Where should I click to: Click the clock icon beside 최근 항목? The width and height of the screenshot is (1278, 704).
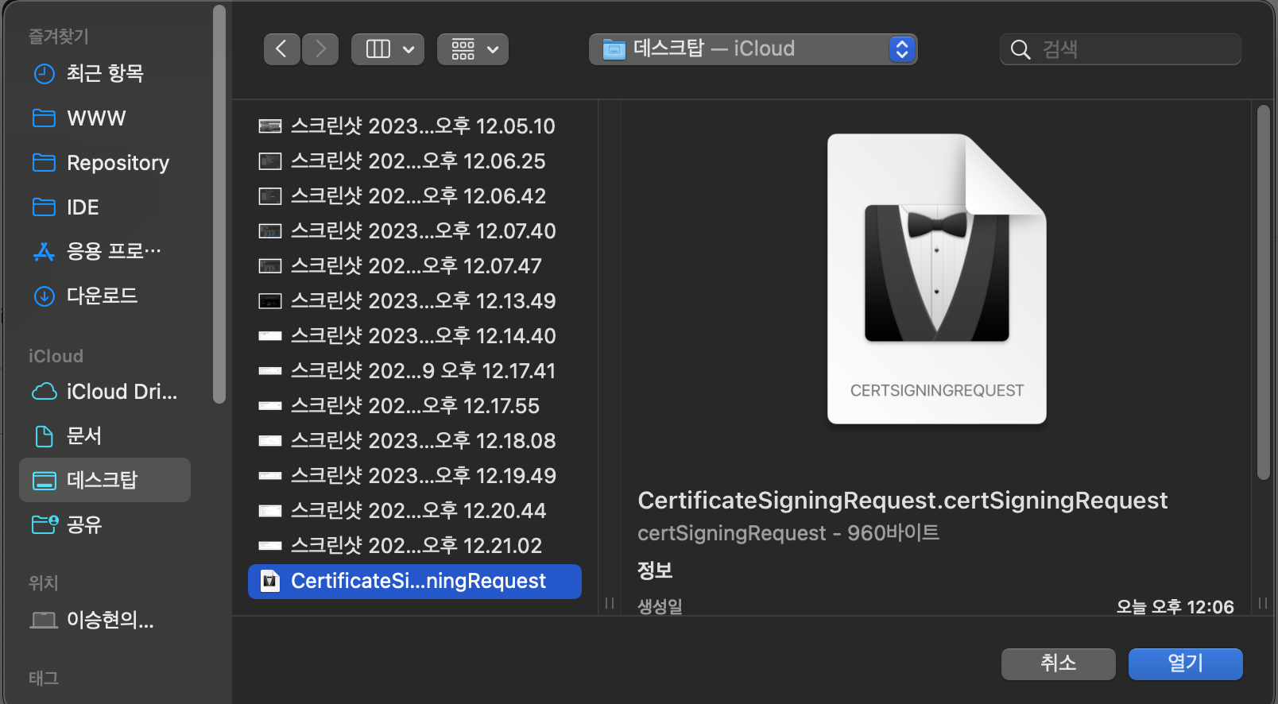point(45,74)
